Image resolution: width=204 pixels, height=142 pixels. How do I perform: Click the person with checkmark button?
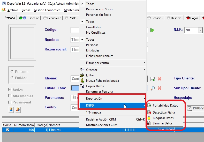(x=18, y=110)
